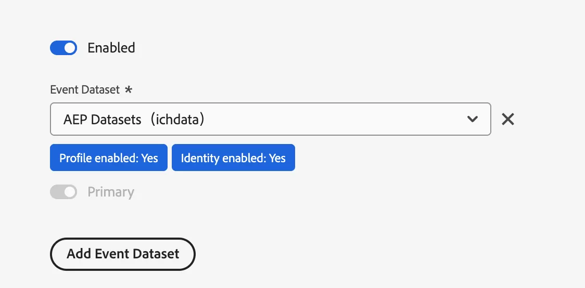Click the 'Primary' text label
Screen dimensions: 585x288
(111, 192)
